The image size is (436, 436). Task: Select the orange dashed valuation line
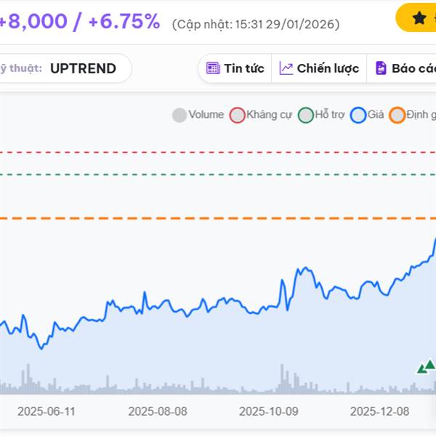(218, 218)
